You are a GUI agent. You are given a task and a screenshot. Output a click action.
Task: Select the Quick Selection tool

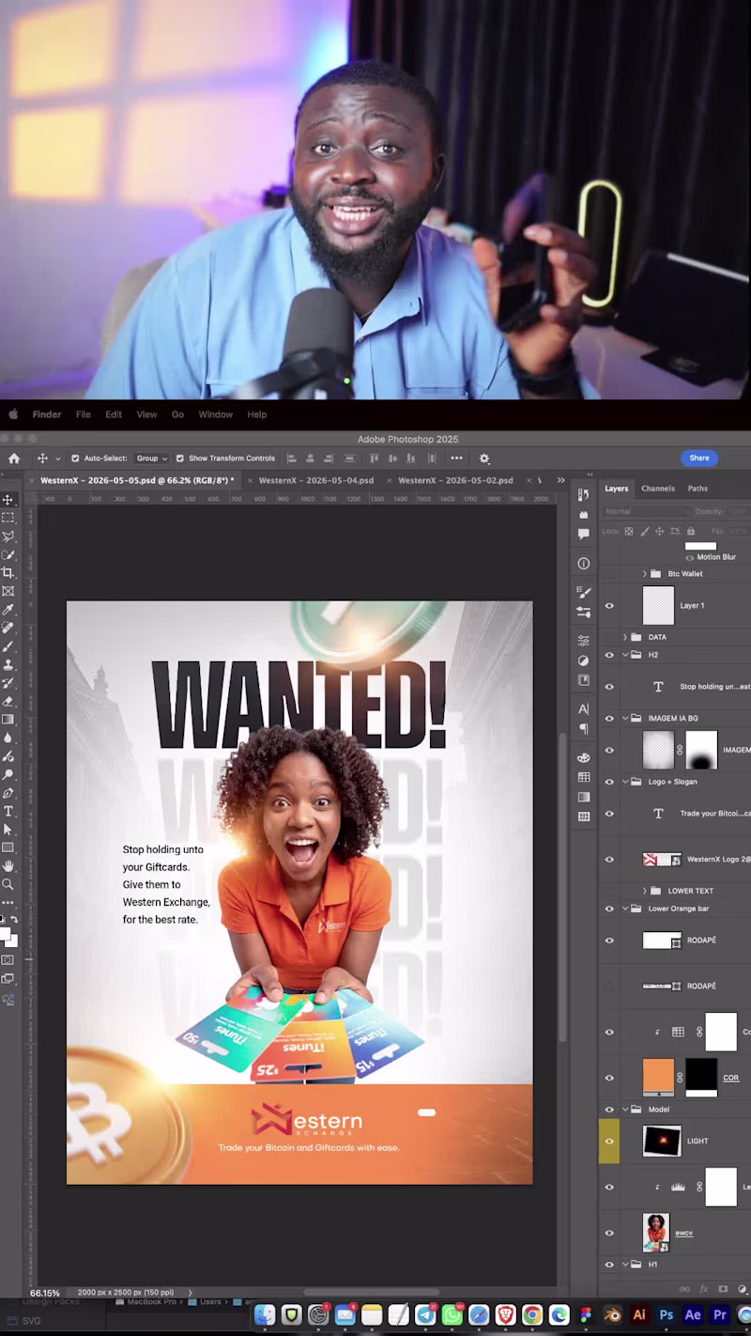click(x=8, y=554)
